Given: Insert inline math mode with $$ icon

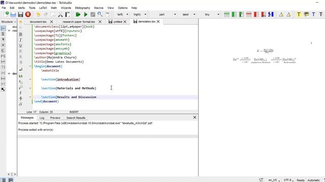Looking at the screenshot, I should [20, 76].
